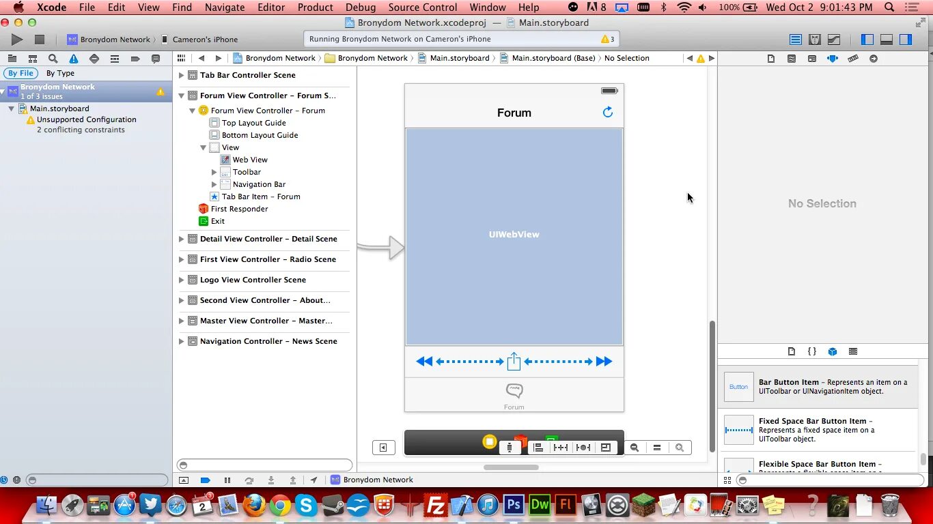The height and width of the screenshot is (524, 933).
Task: Switch to the Version editor
Action: (834, 40)
